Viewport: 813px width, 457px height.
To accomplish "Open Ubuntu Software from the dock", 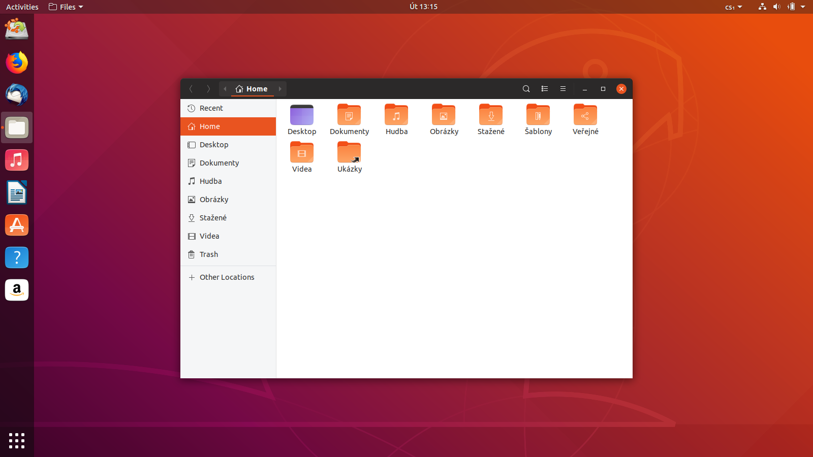I will click(17, 225).
